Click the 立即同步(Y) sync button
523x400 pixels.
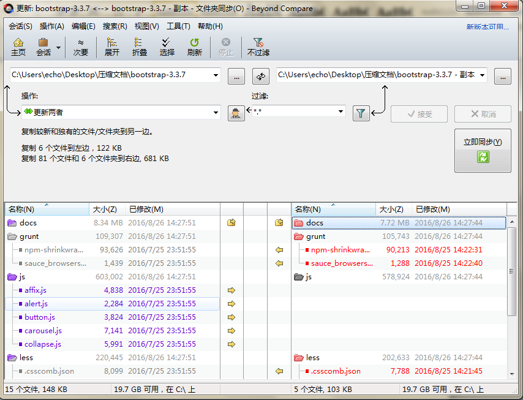(x=483, y=151)
